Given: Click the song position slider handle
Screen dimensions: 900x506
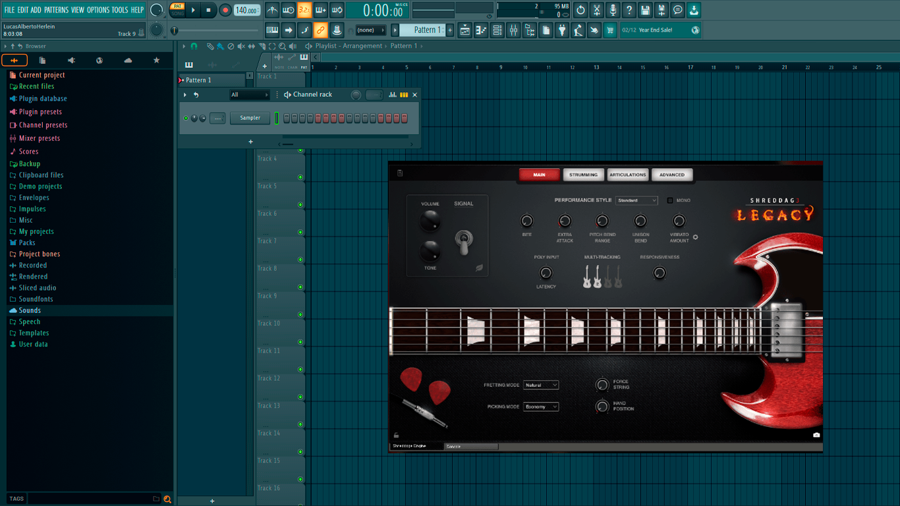Looking at the screenshot, I should [x=175, y=30].
